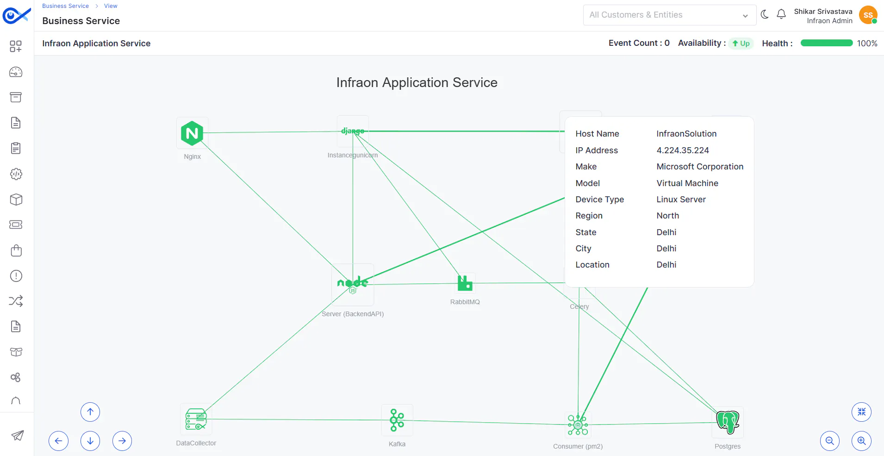Screen dimensions: 884x456
Task: Open the archive box sidebar icon
Action: click(x=16, y=97)
